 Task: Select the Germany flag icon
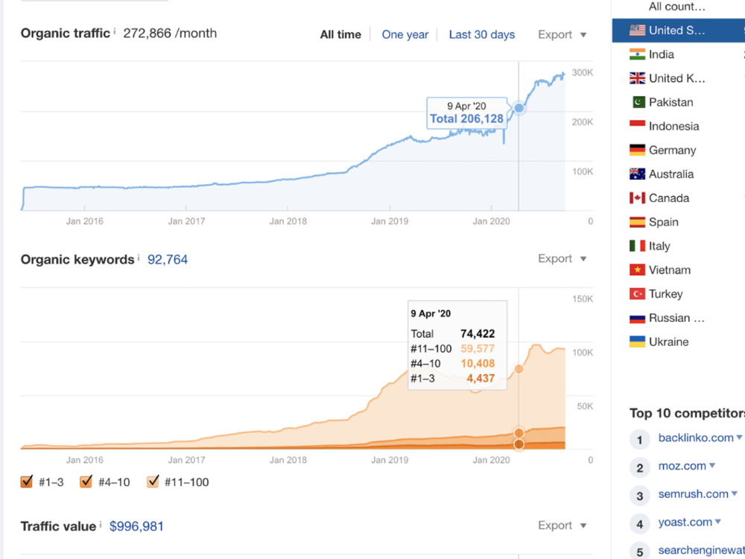(637, 151)
